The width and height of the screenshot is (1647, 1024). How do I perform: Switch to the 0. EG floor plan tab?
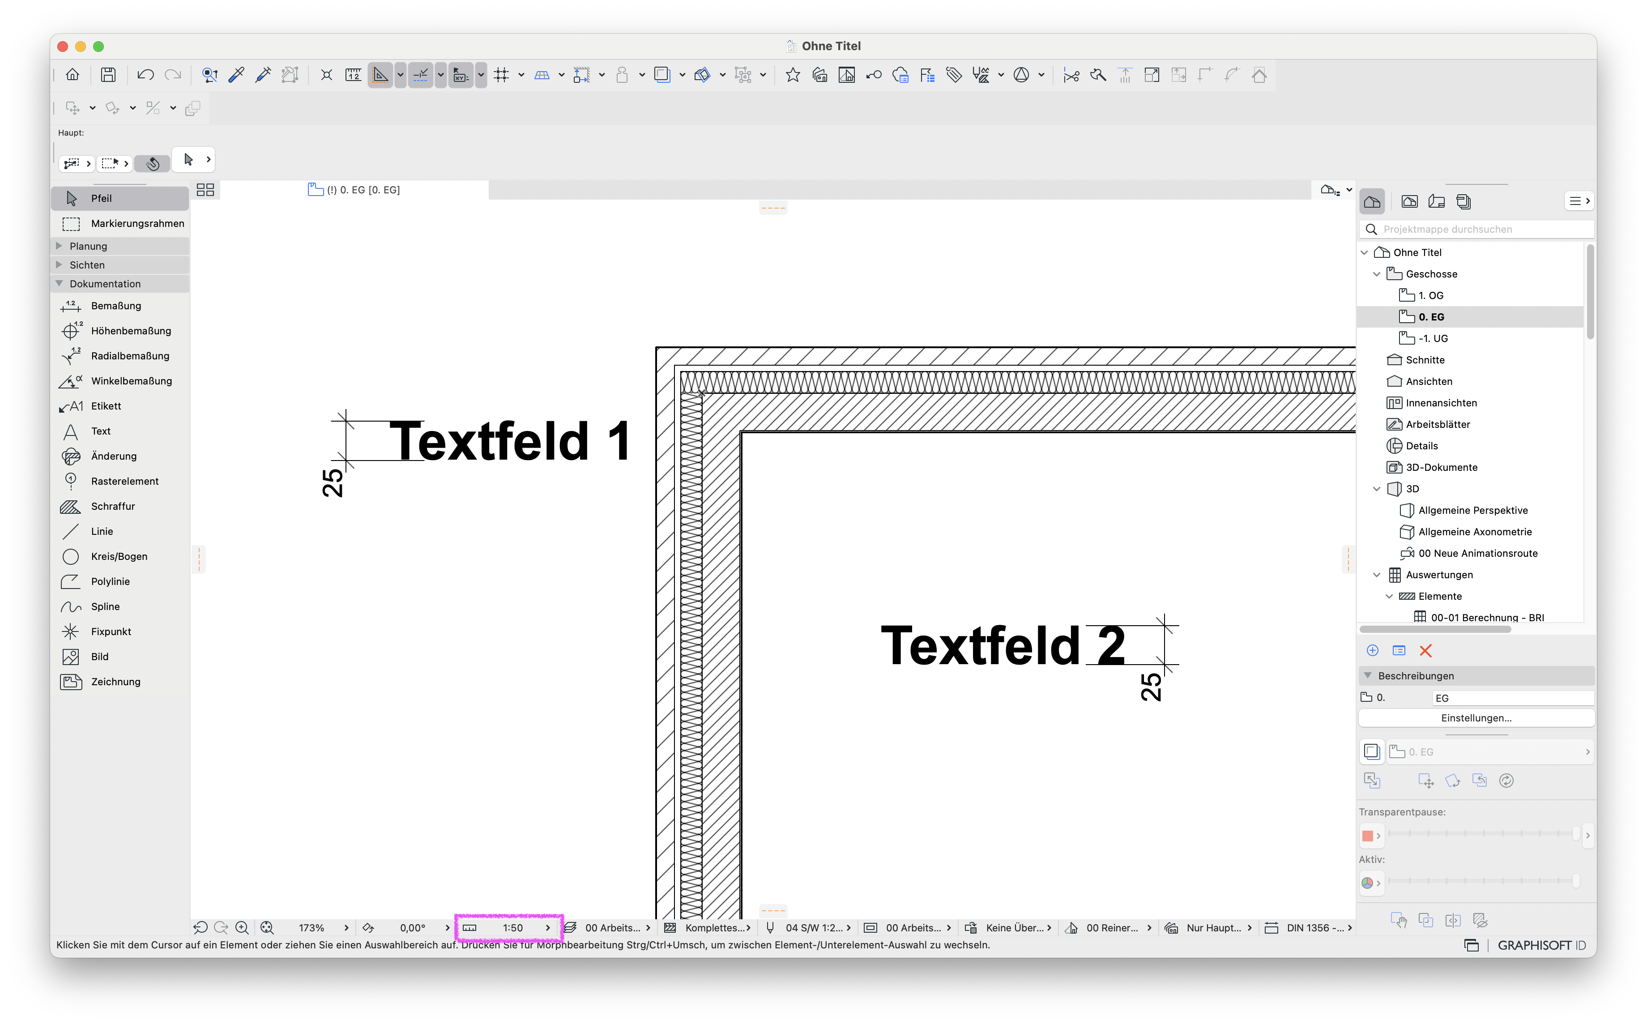click(x=354, y=190)
